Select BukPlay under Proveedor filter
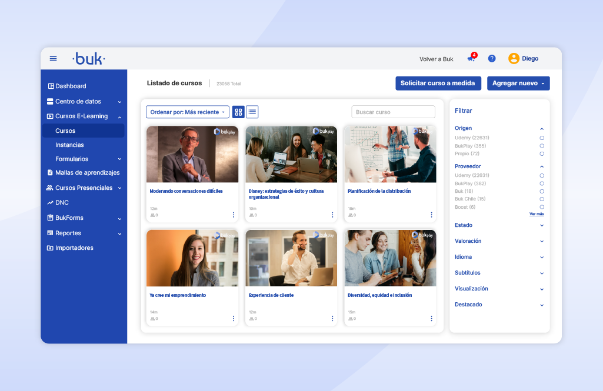The image size is (603, 391). tap(542, 183)
